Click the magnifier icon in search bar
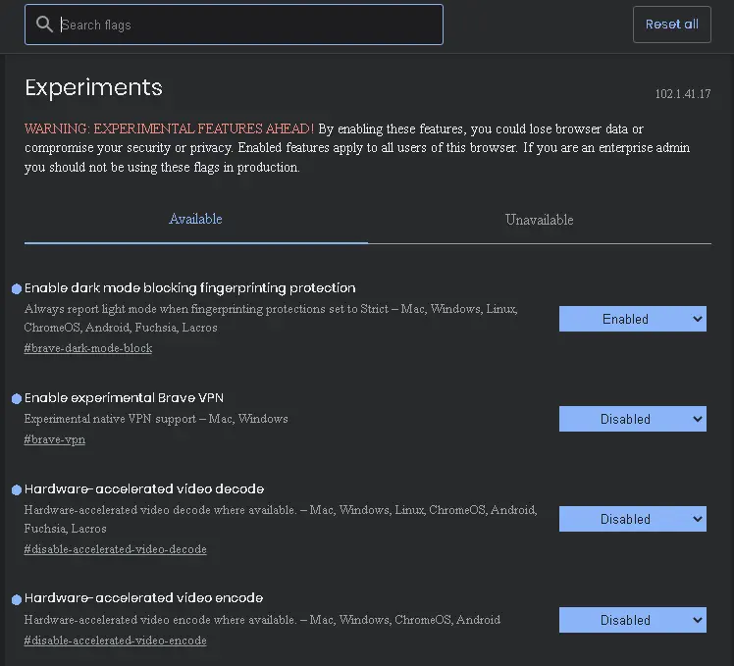 click(x=44, y=25)
